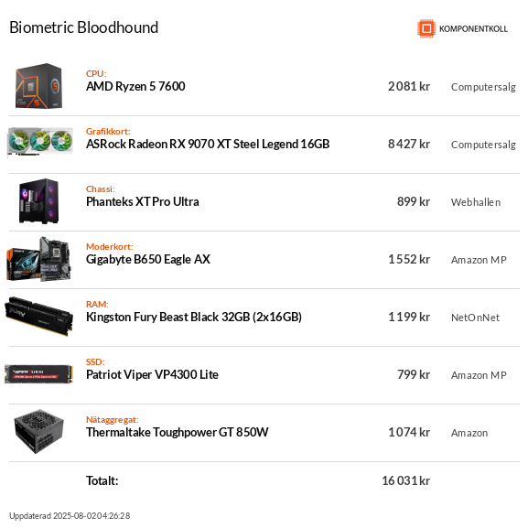This screenshot has height=528, width=528.
Task: Select the Thermaltake power supply image
Action: click(x=39, y=432)
